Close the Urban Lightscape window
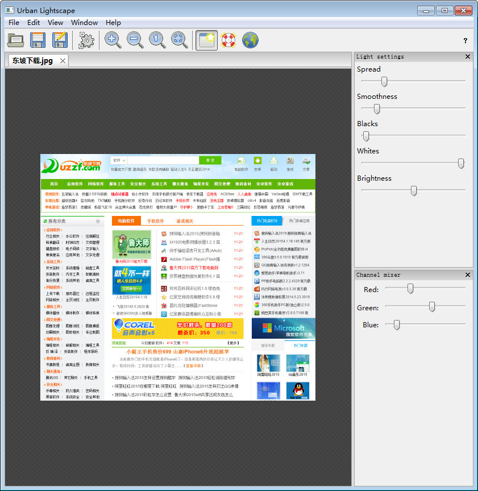The width and height of the screenshot is (478, 491). coord(464,11)
